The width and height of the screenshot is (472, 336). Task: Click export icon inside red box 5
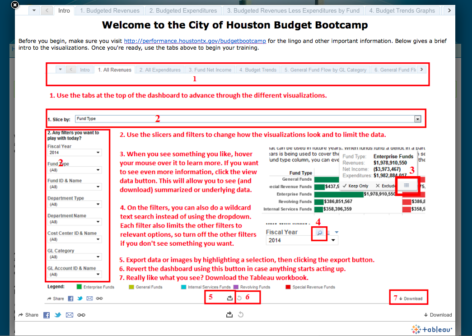pos(230,298)
